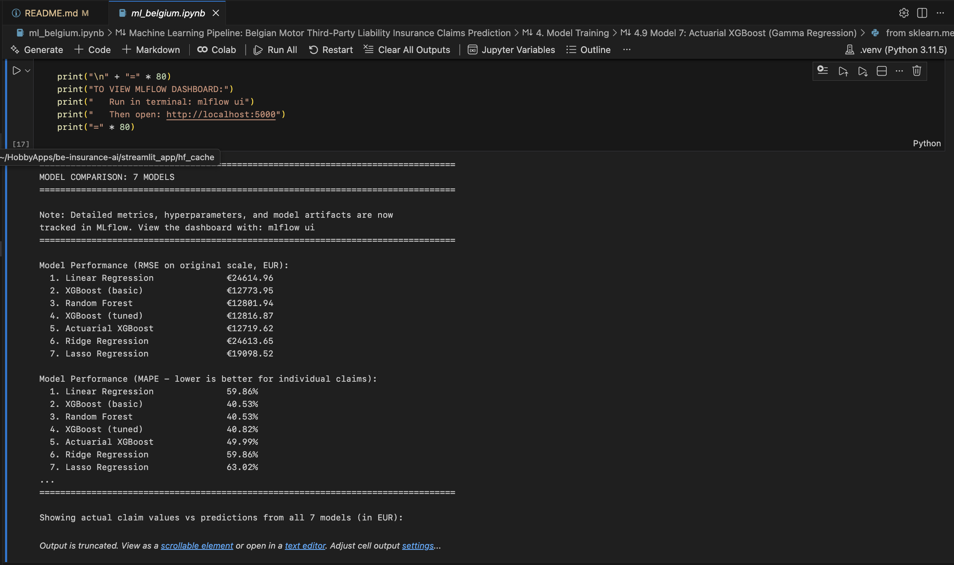Screen dimensions: 954x565
Task: Split the cell using split icon
Action: [x=882, y=71]
